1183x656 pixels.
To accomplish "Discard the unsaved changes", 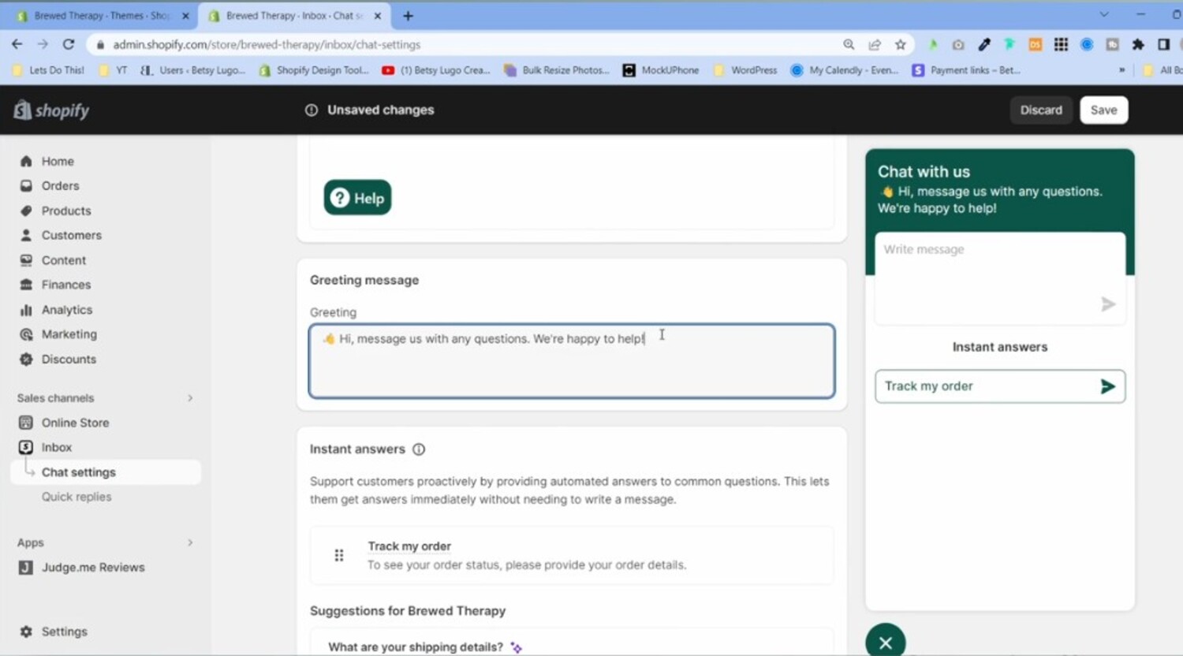I will click(x=1040, y=110).
